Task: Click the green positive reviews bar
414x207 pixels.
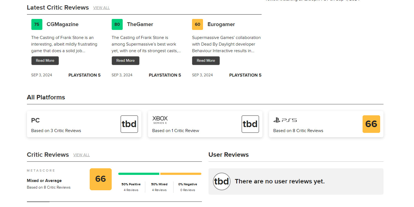Action: click(x=139, y=174)
